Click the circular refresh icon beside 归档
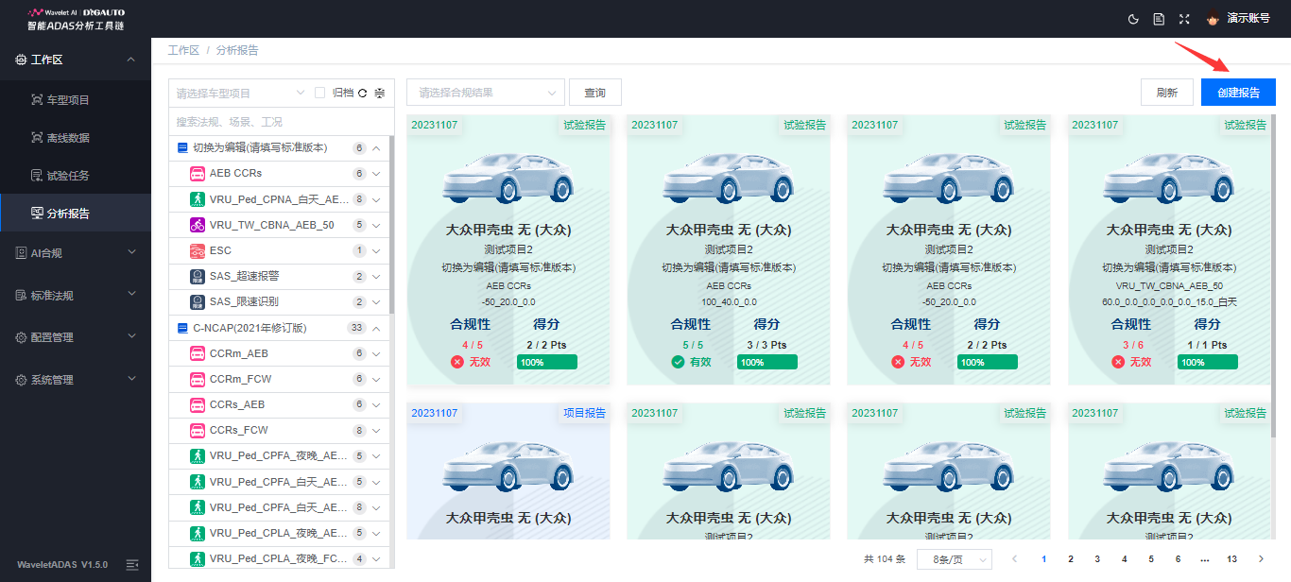The width and height of the screenshot is (1291, 582). pos(362,93)
